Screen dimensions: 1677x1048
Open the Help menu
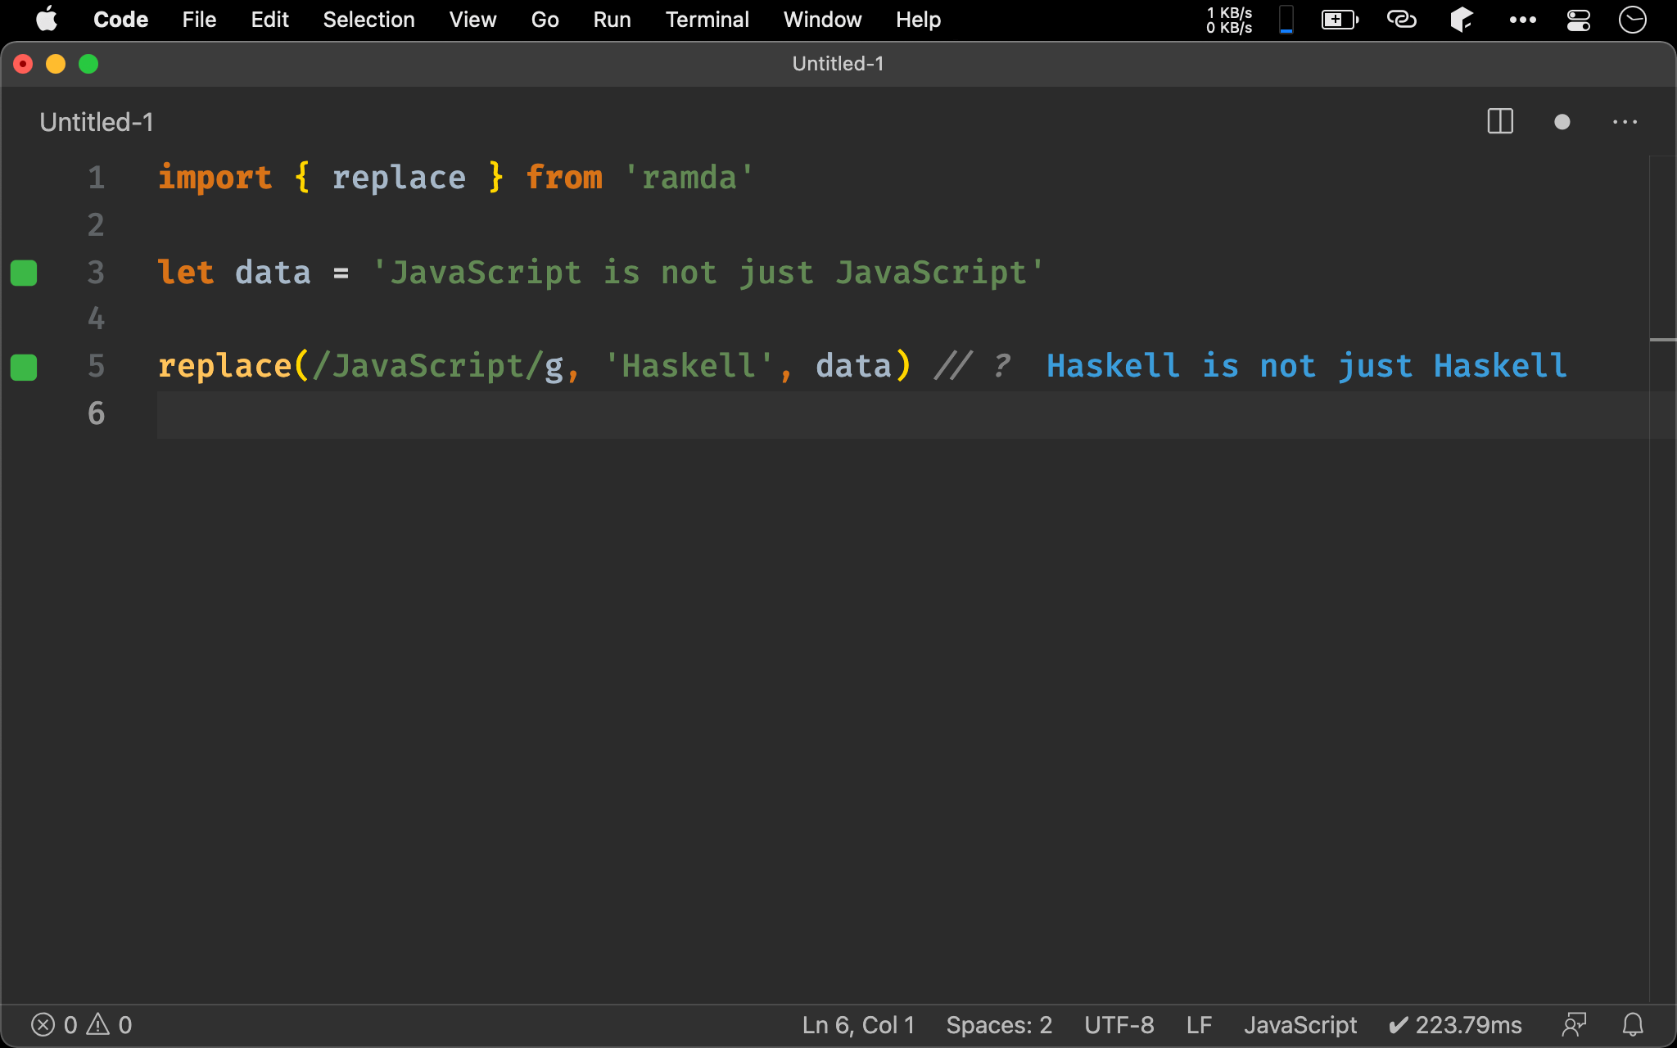[x=918, y=20]
